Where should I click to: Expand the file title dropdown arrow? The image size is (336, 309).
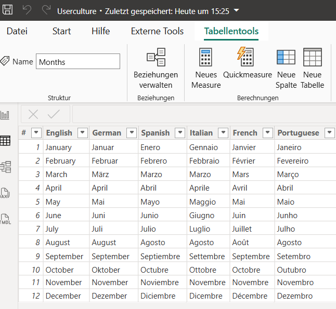(x=237, y=10)
